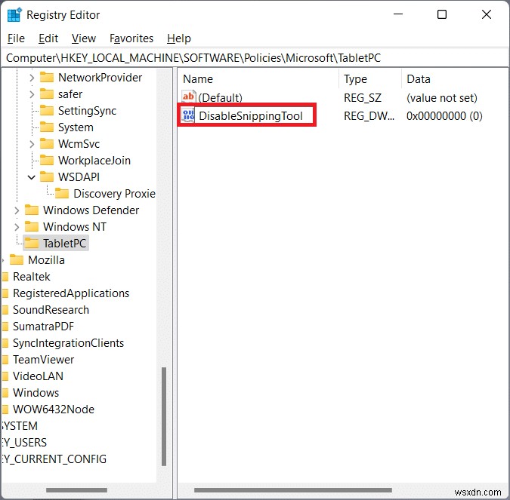Select the (Default) value name
The height and width of the screenshot is (500, 510).
click(220, 98)
